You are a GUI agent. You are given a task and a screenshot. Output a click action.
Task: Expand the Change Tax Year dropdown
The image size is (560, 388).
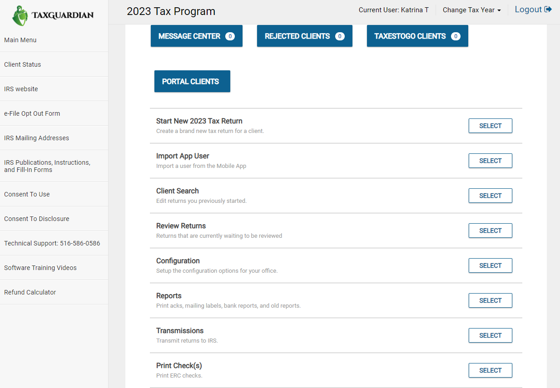(471, 10)
